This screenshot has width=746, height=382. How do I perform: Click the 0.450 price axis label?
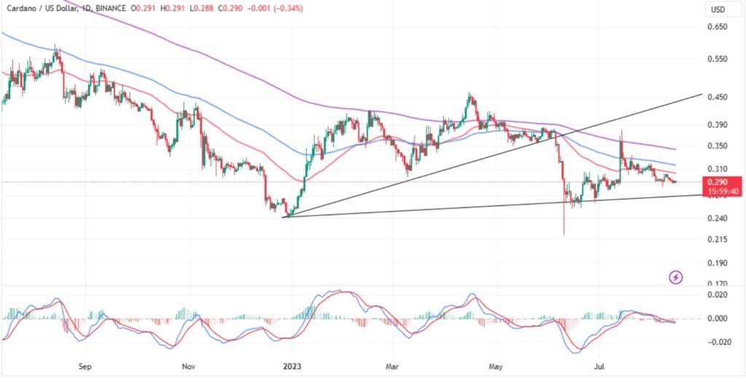(719, 98)
